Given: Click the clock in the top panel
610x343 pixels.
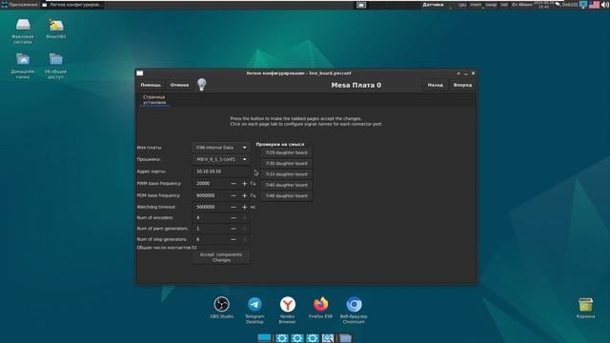Looking at the screenshot, I should [x=543, y=5].
